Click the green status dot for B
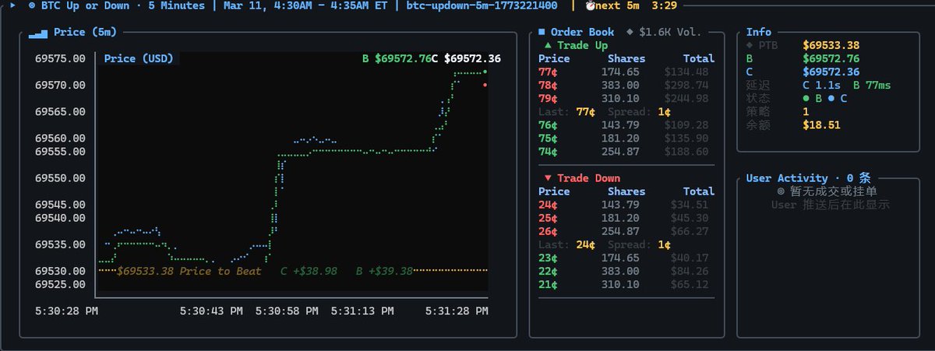 tap(806, 98)
